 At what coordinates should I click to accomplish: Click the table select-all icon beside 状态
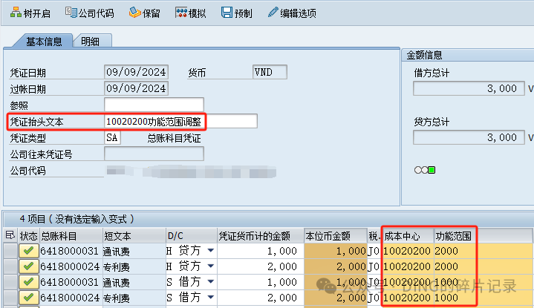tap(10, 235)
